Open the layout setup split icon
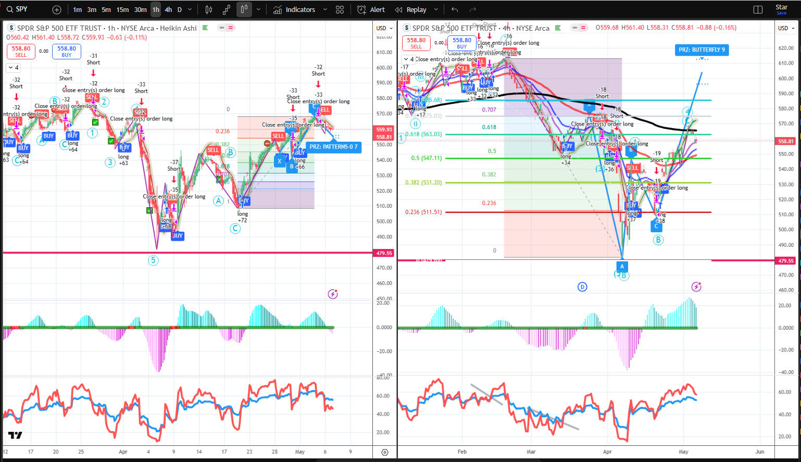The width and height of the screenshot is (801, 462). coord(758,10)
